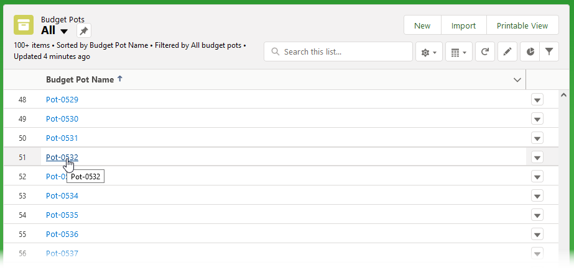Pin the All list view

(x=84, y=30)
